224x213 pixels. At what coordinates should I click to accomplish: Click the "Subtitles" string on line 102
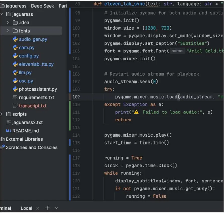(192, 43)
